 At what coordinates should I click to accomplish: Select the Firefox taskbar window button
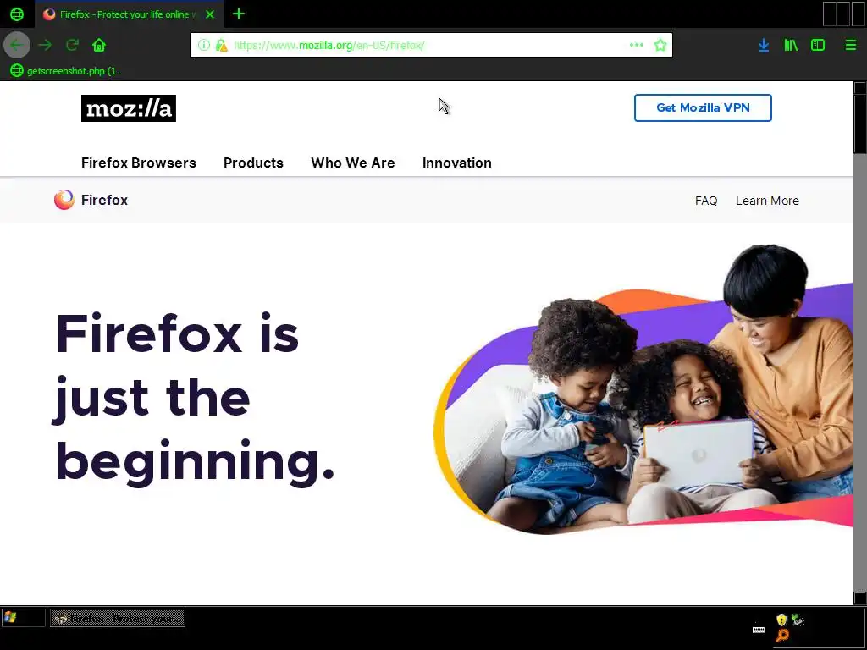(x=118, y=618)
